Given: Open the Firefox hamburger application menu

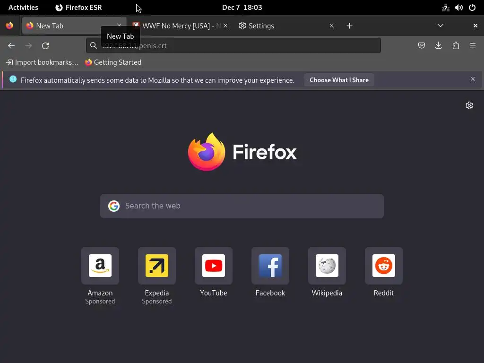Looking at the screenshot, I should [473, 46].
